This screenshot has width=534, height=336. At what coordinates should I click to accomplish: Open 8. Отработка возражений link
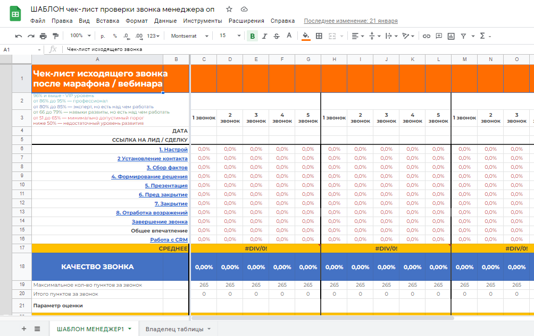(152, 212)
